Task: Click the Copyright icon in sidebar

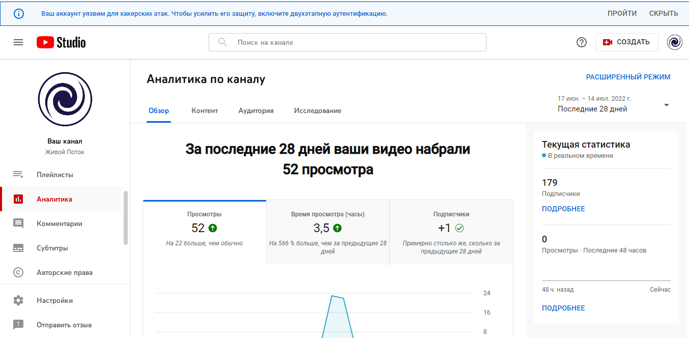Action: click(18, 272)
